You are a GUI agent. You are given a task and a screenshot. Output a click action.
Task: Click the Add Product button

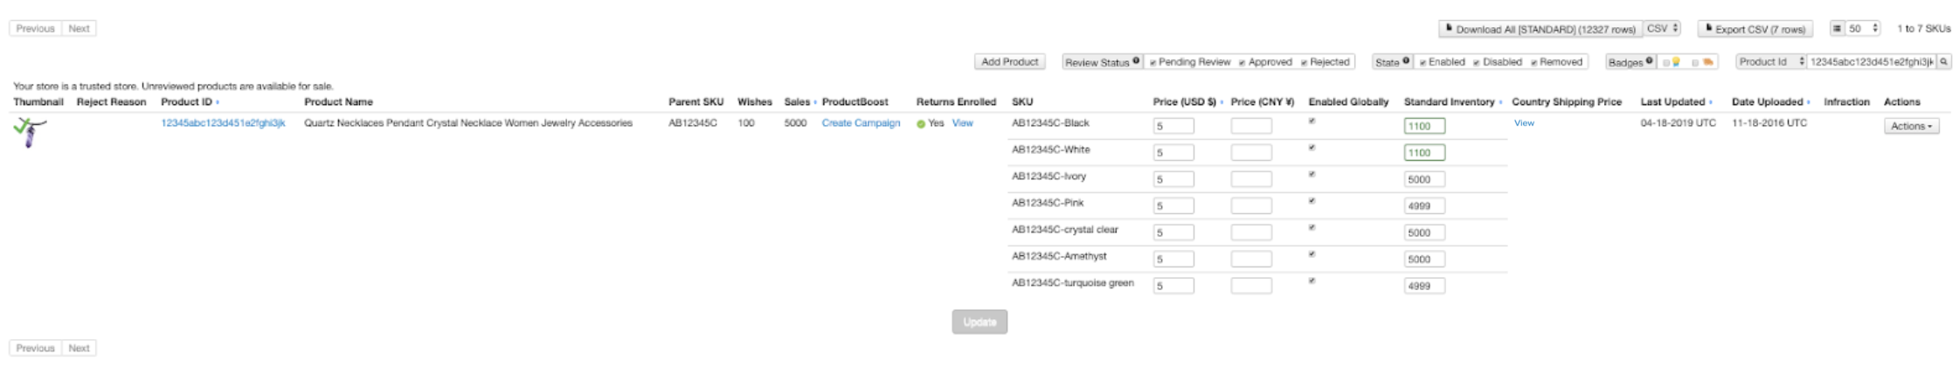[1009, 62]
